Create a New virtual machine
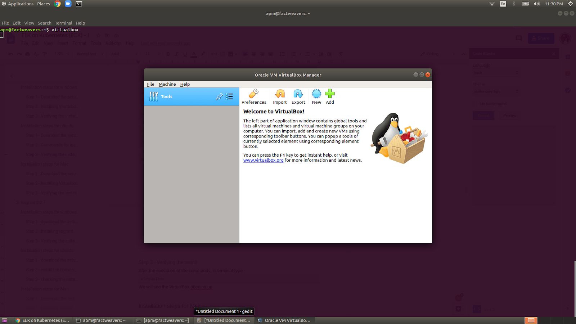576x324 pixels. click(x=316, y=97)
